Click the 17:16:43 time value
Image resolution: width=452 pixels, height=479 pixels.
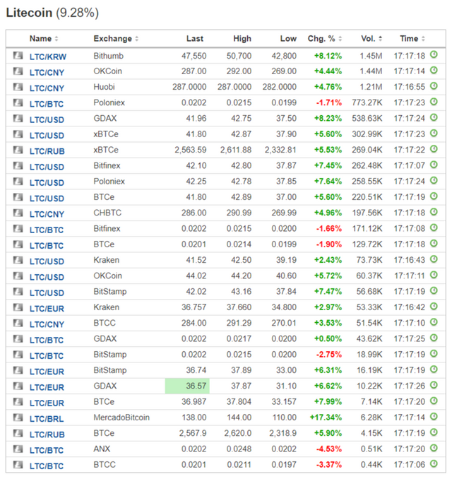(x=409, y=260)
